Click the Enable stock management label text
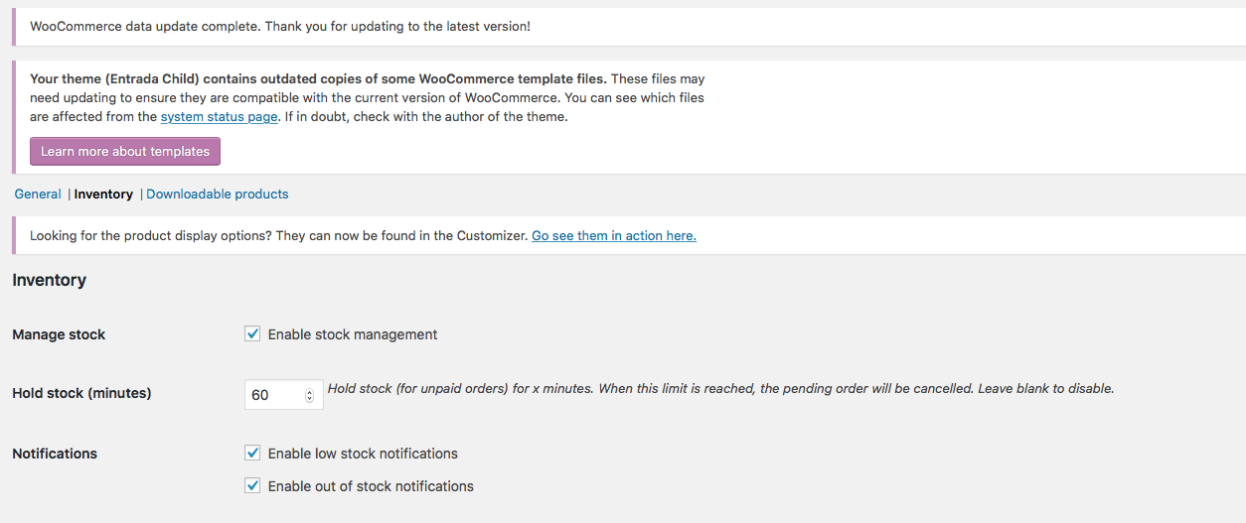Screen dimensions: 1246x523 pos(353,334)
